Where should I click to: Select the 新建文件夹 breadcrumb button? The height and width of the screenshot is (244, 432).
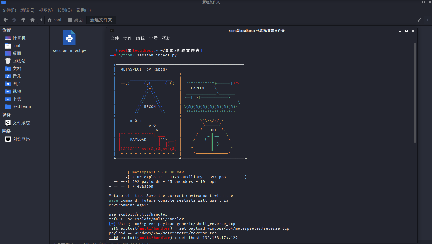[101, 20]
